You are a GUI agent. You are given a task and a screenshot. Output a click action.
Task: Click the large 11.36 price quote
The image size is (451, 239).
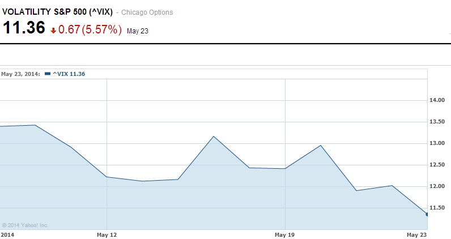(24, 28)
